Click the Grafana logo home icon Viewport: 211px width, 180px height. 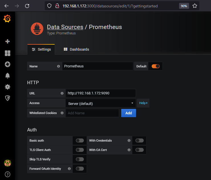(7, 19)
